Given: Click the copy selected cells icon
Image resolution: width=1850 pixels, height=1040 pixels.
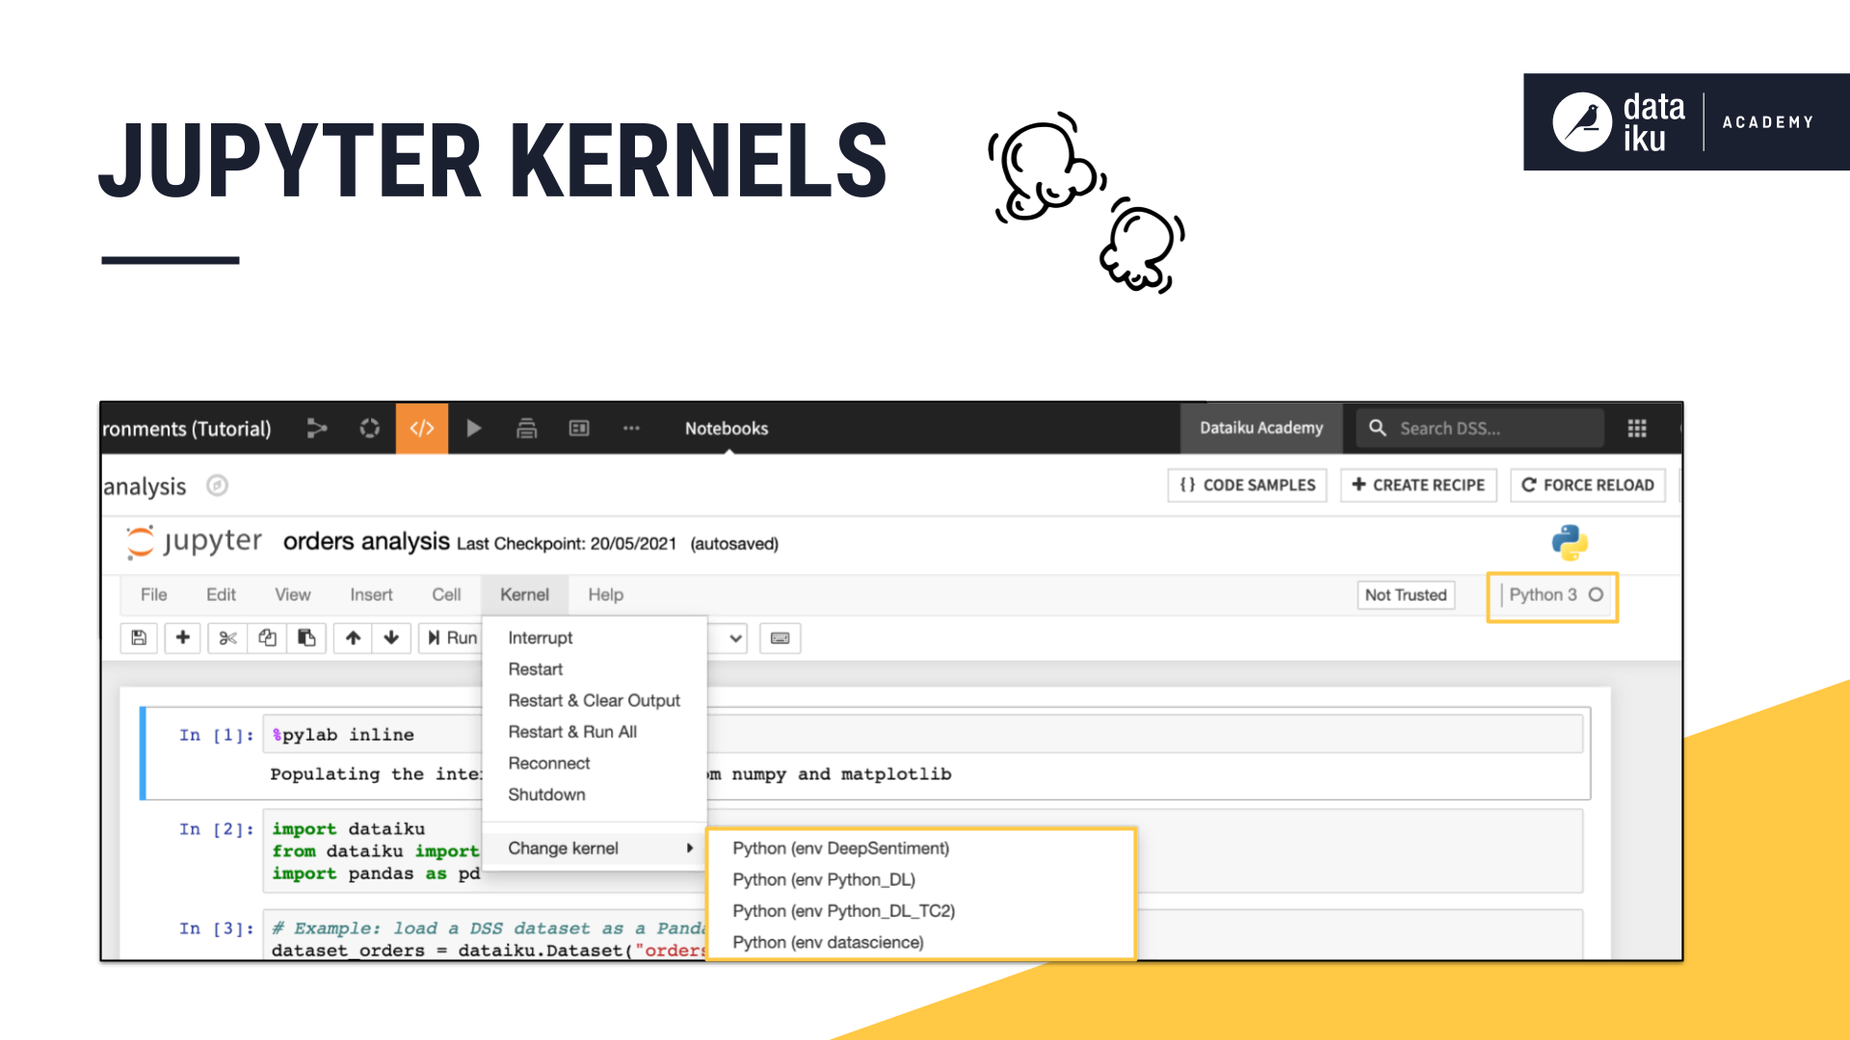Looking at the screenshot, I should point(268,638).
